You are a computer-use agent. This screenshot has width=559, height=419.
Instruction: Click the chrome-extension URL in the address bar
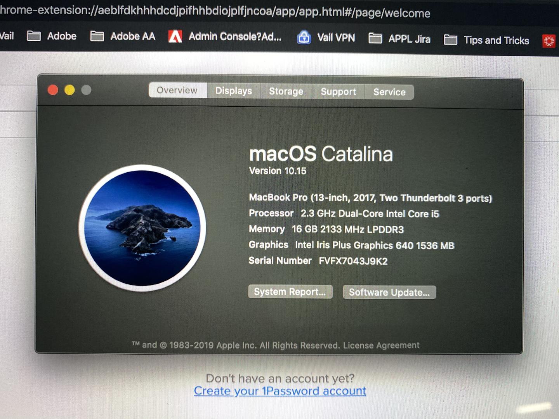(215, 11)
